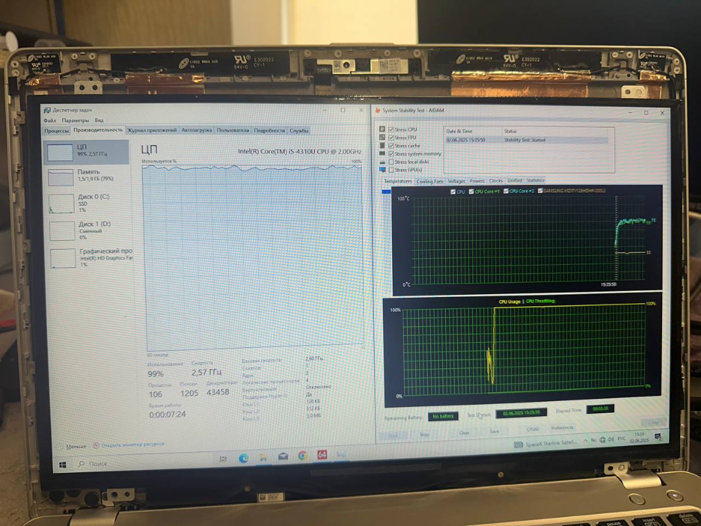Click the AIDA64 icon in the taskbar

(322, 455)
